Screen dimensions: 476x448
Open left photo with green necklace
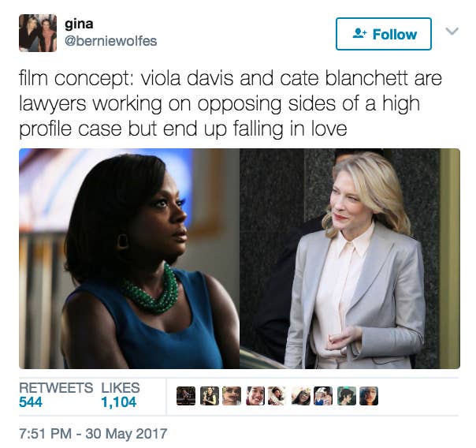coord(129,259)
